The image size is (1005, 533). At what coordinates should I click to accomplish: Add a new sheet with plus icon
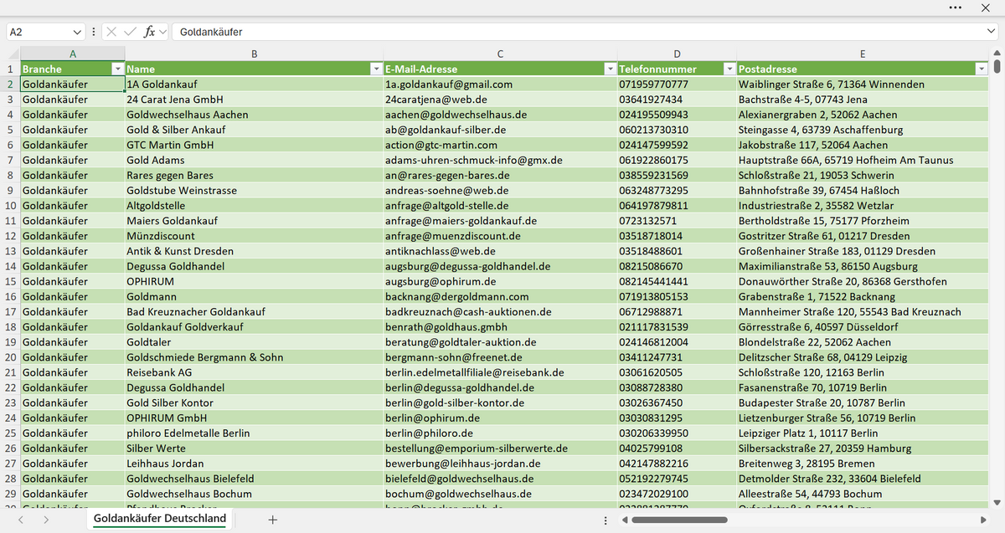pyautogui.click(x=272, y=520)
